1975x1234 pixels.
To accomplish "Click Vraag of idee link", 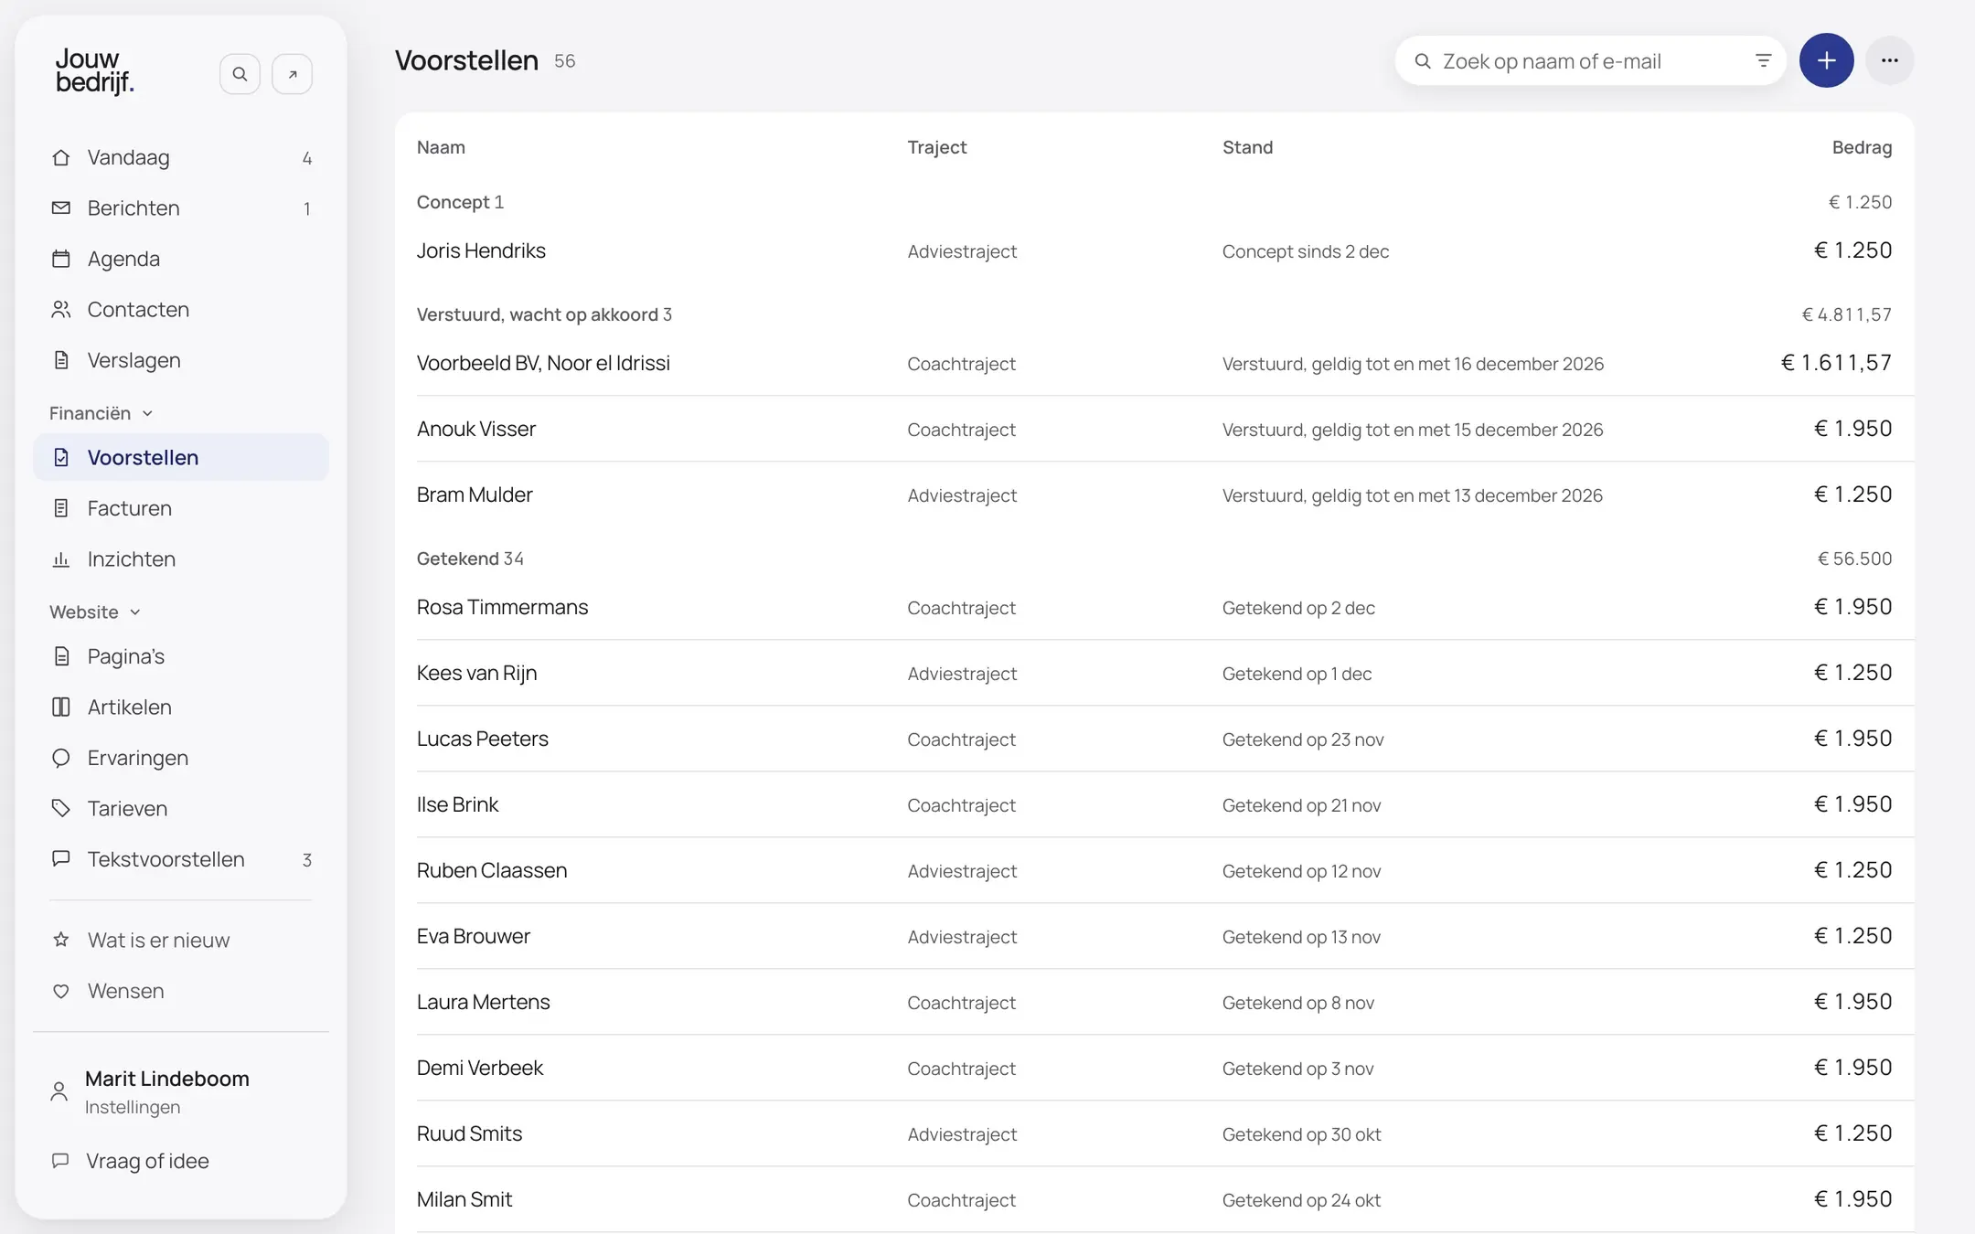I will click(x=147, y=1161).
